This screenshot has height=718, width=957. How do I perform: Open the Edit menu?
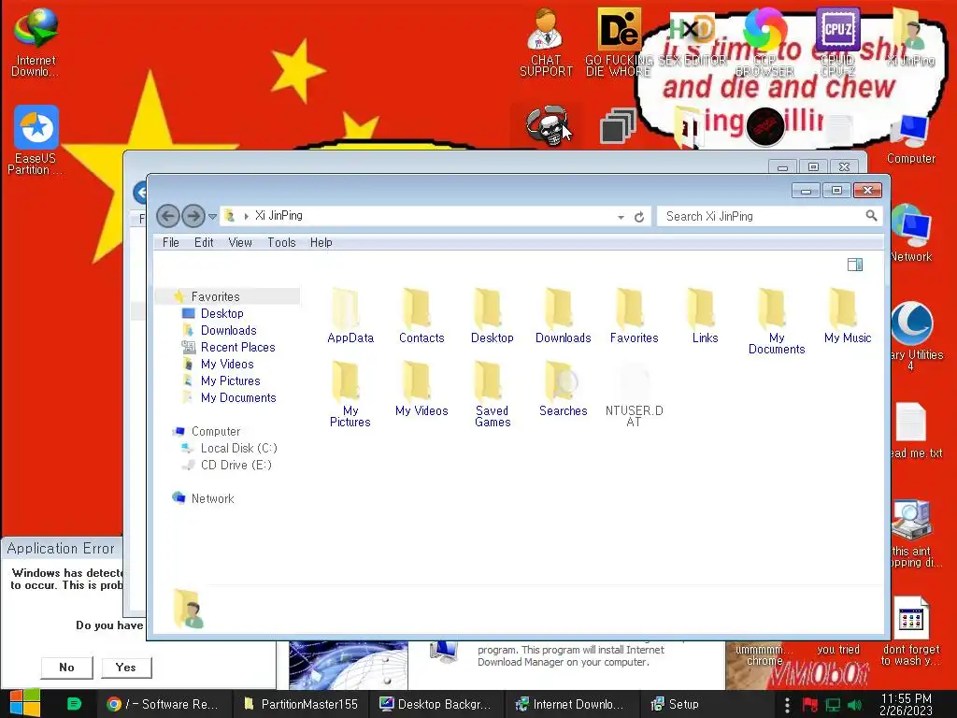[204, 242]
